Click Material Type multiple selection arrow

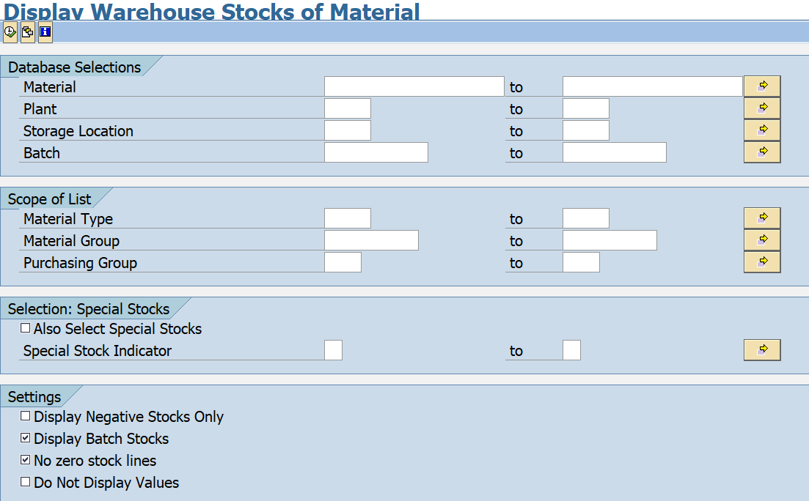[x=762, y=218]
